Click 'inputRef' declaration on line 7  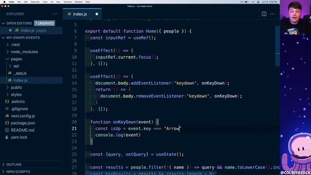click(116, 38)
